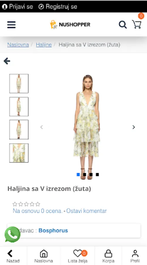Select the second carousel indicator dot
The image size is (147, 265).
85,175
